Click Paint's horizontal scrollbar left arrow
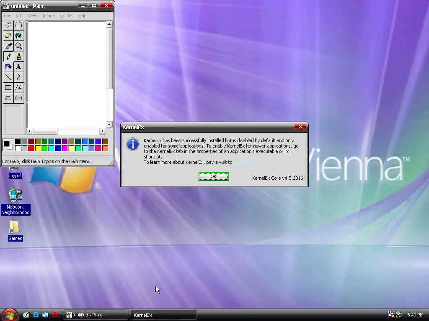This screenshot has height=321, width=429. [30, 131]
